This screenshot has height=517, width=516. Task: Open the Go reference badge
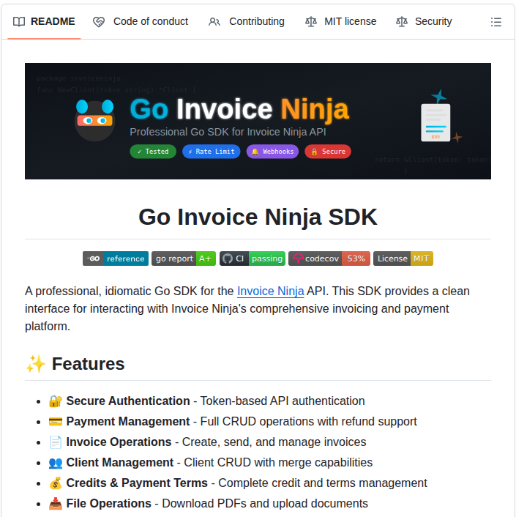[x=116, y=258]
